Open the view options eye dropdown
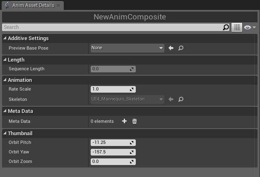The image size is (260, 177). click(250, 27)
